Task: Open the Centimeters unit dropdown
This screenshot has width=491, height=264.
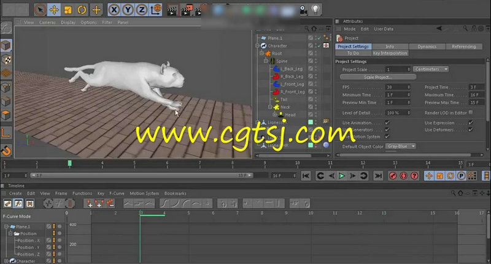Action: tap(431, 69)
